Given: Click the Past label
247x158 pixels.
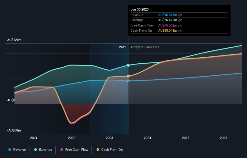Looking at the screenshot, I should (x=122, y=47).
